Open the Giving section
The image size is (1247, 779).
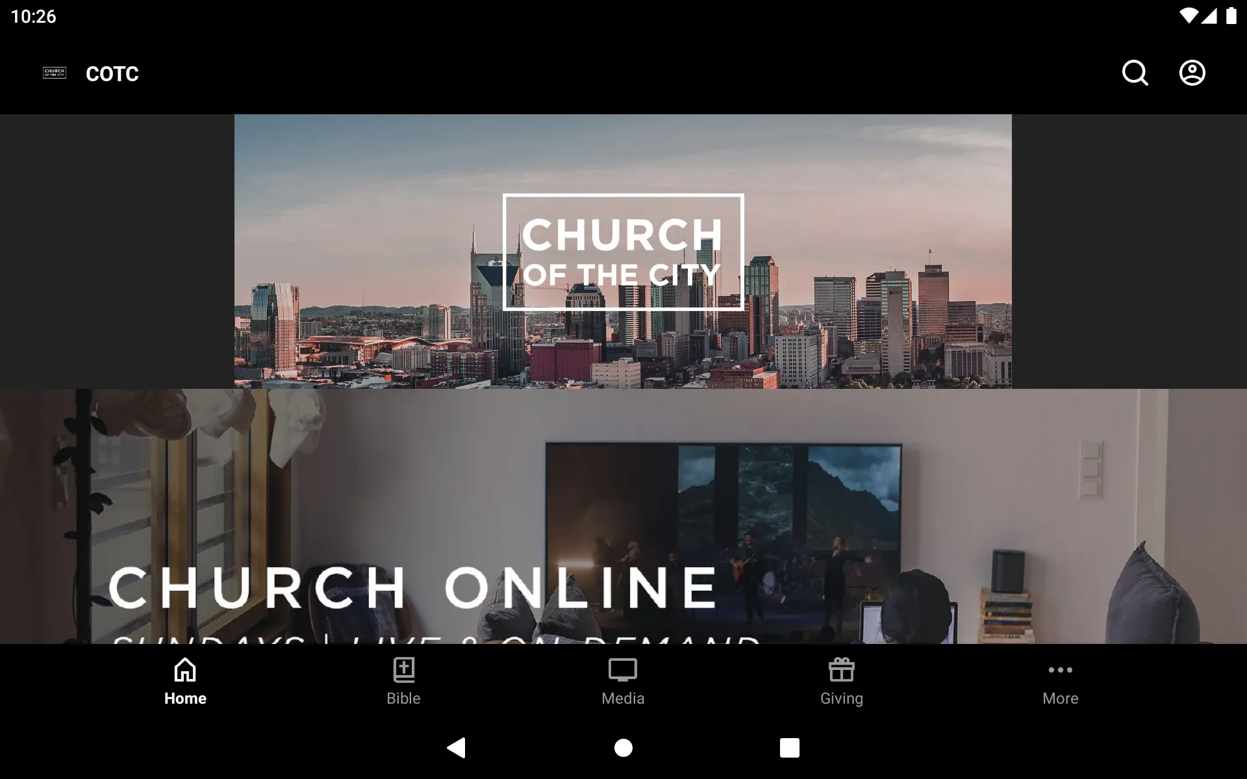point(842,680)
